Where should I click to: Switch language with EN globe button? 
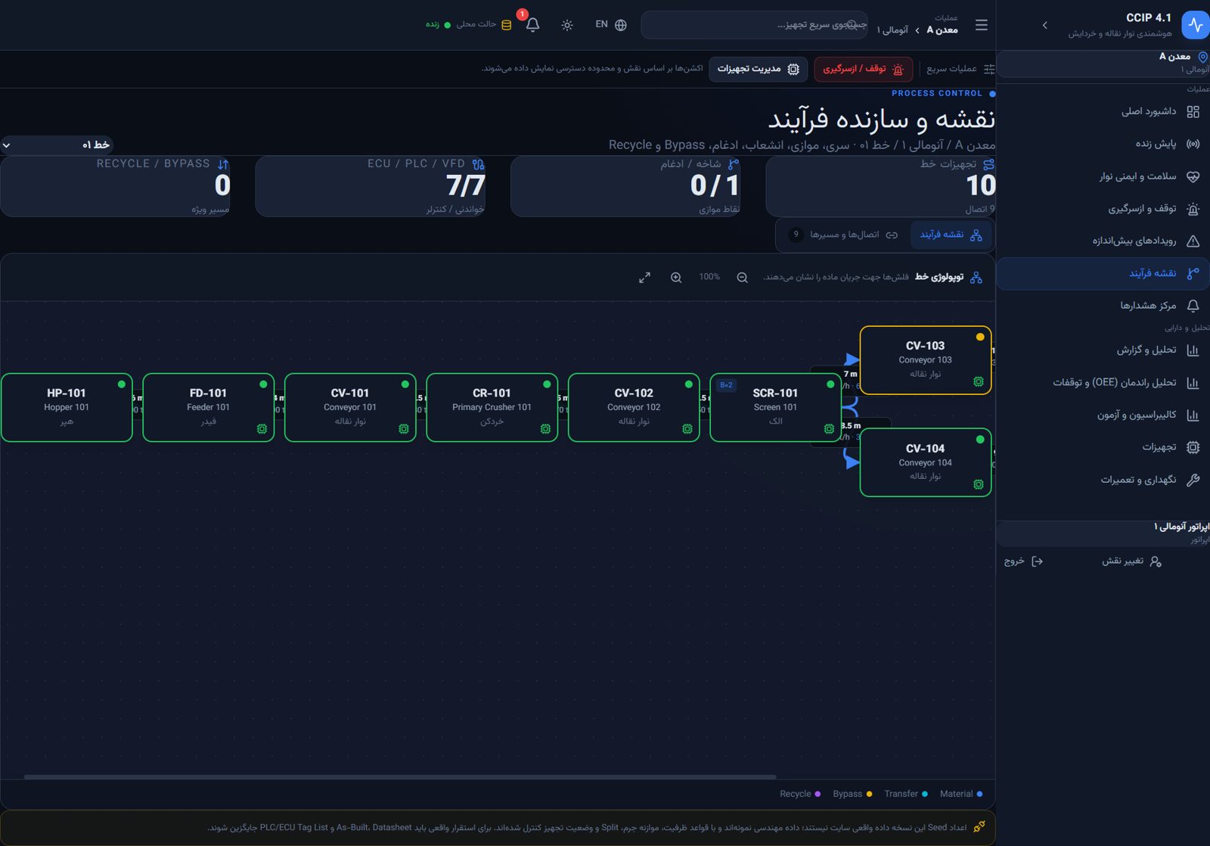[611, 25]
